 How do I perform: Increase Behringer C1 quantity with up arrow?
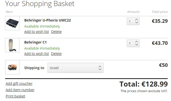point(136,42)
